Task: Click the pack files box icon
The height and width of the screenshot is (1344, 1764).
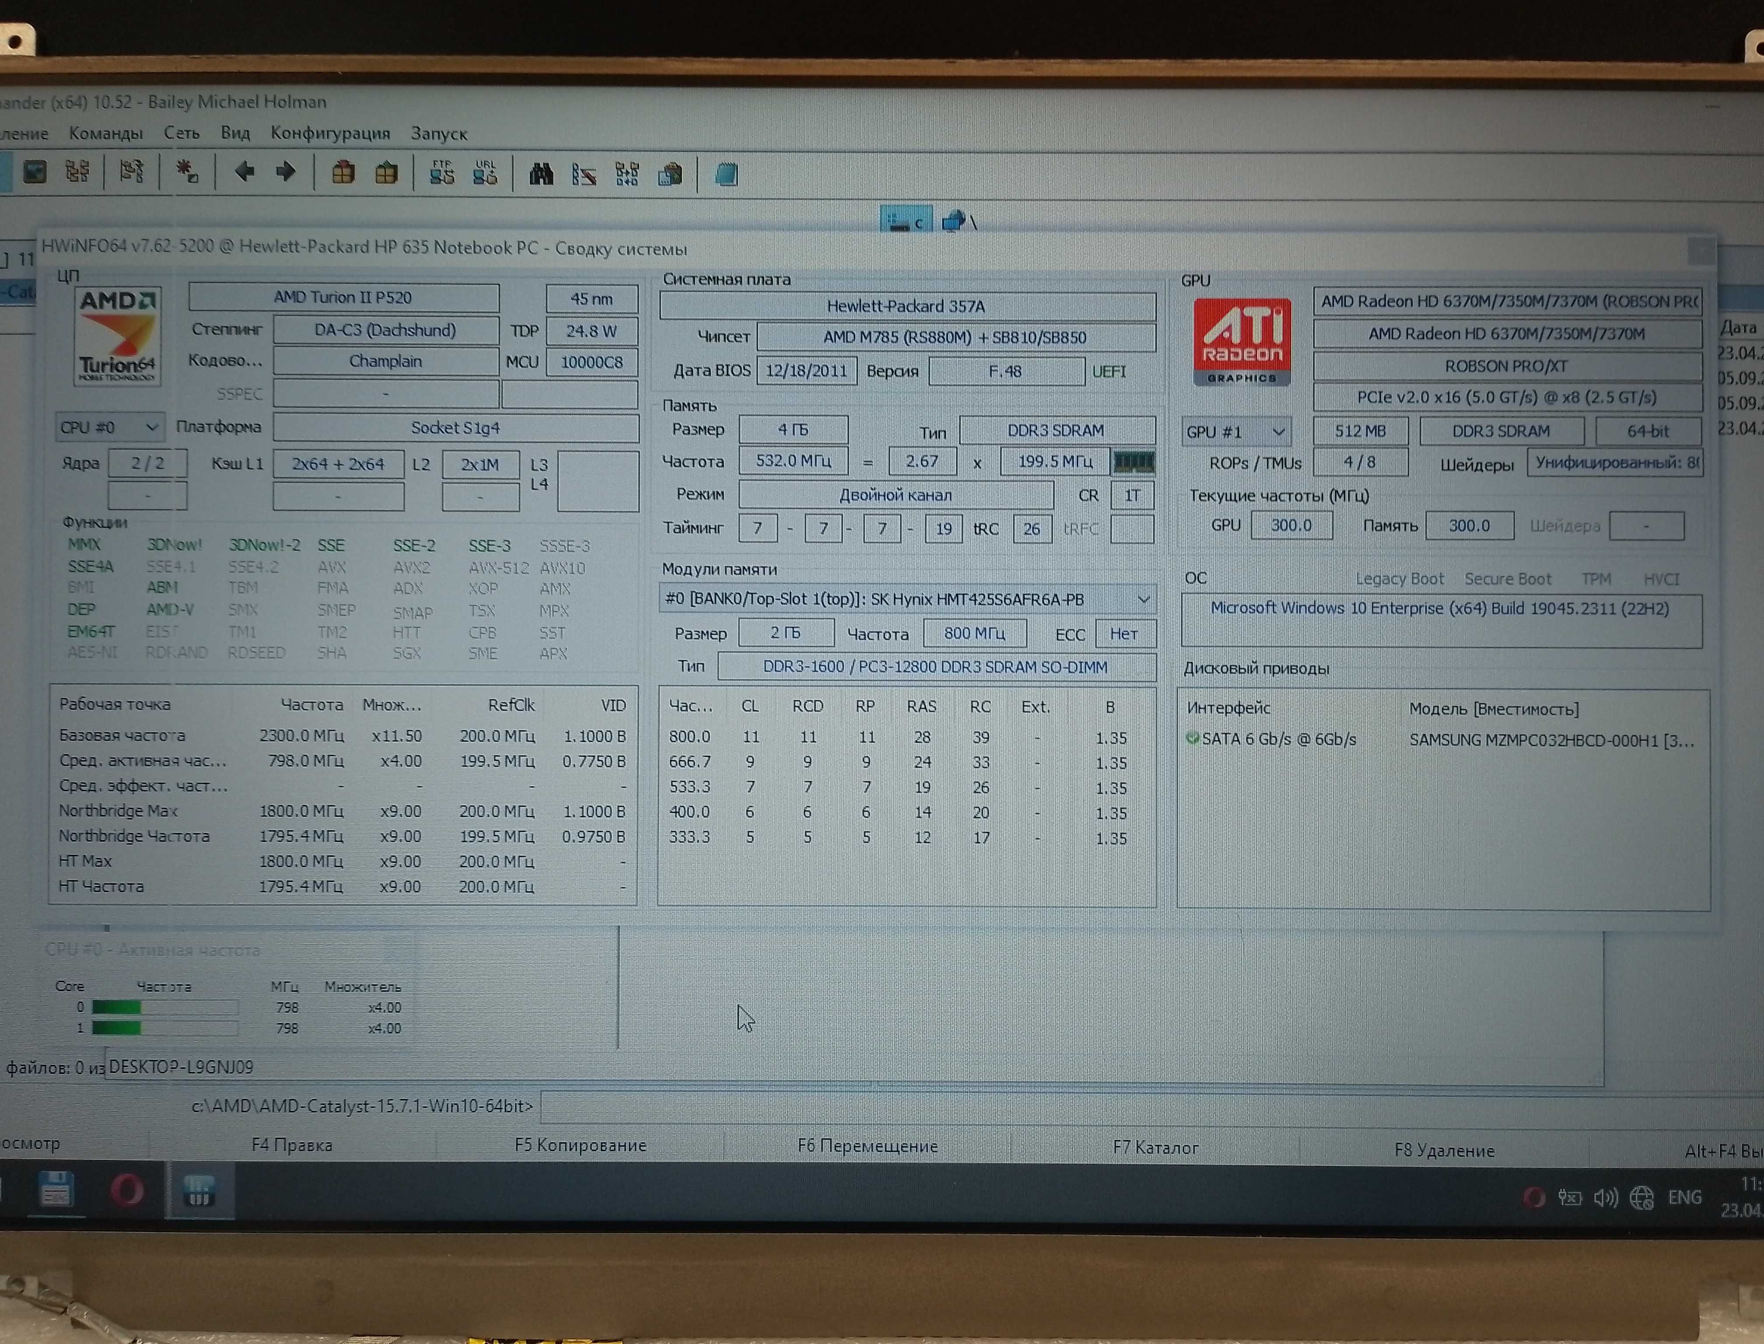Action: 343,173
